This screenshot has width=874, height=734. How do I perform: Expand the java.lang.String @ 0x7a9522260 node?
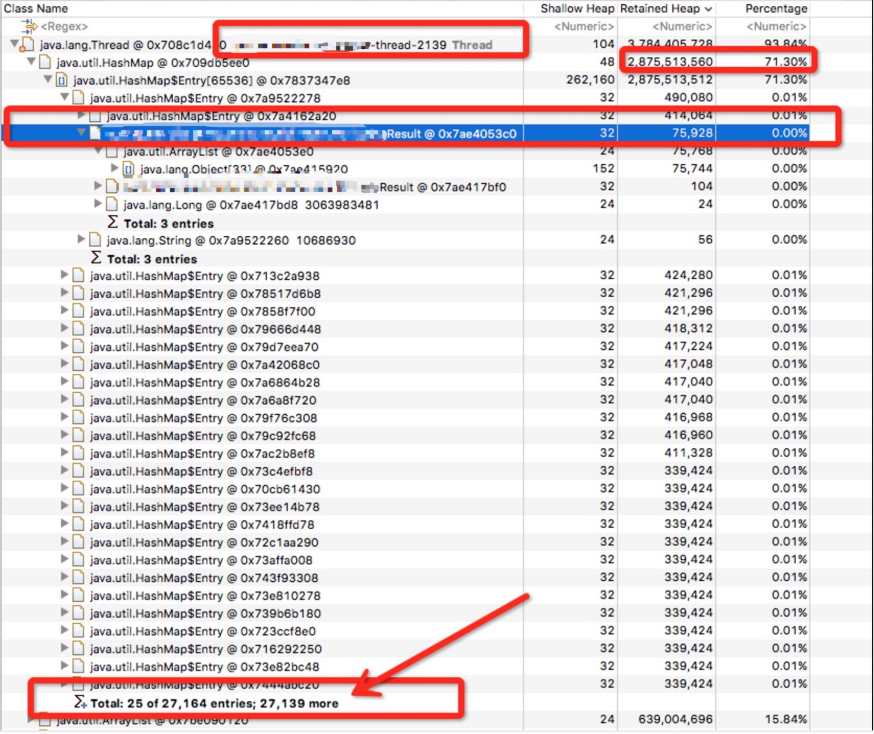click(81, 239)
